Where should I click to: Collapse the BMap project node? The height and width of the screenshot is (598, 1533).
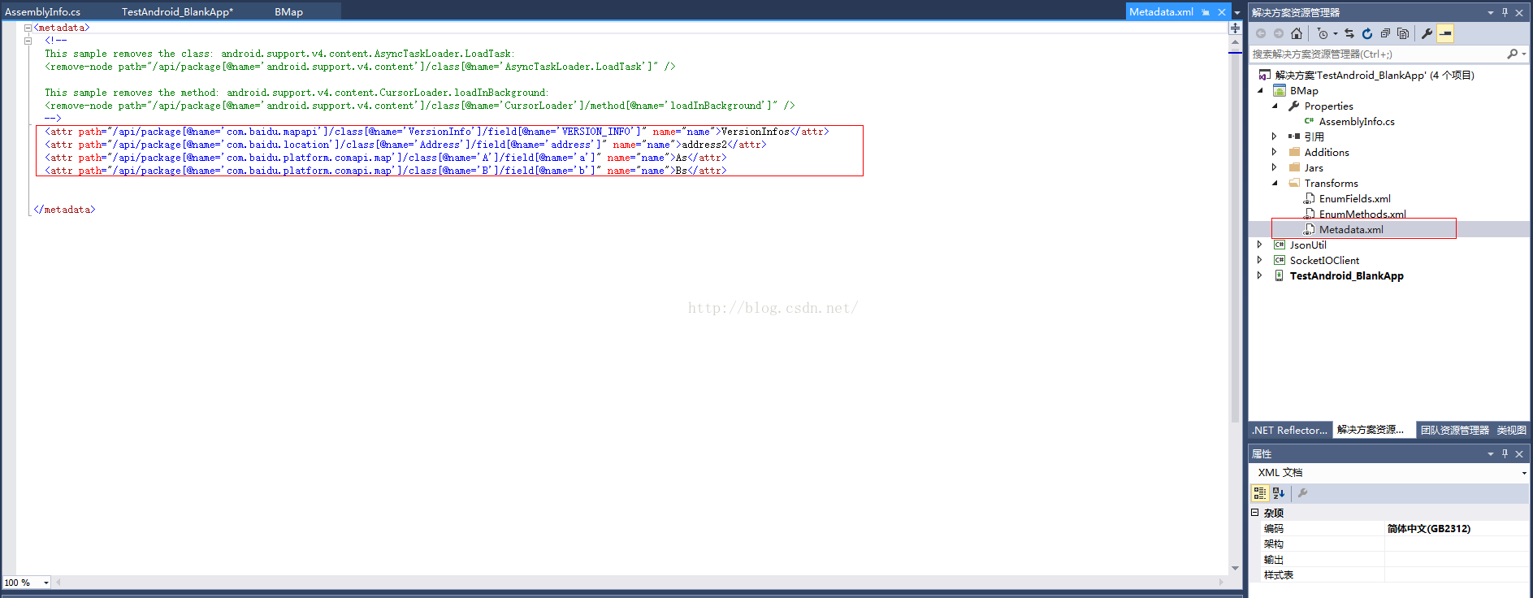tap(1260, 90)
